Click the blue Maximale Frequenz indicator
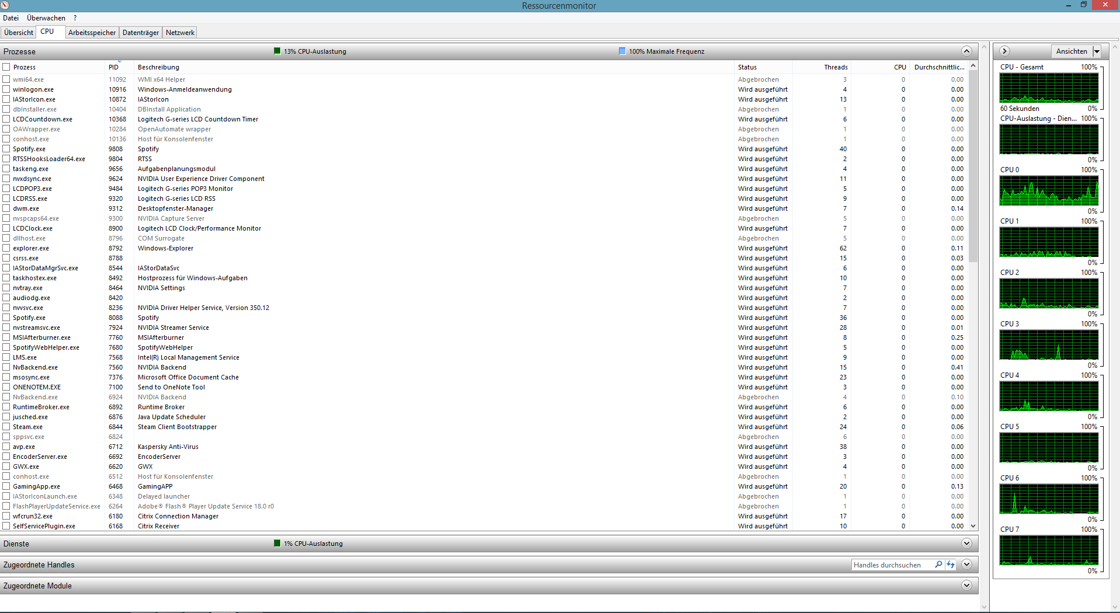 click(622, 51)
